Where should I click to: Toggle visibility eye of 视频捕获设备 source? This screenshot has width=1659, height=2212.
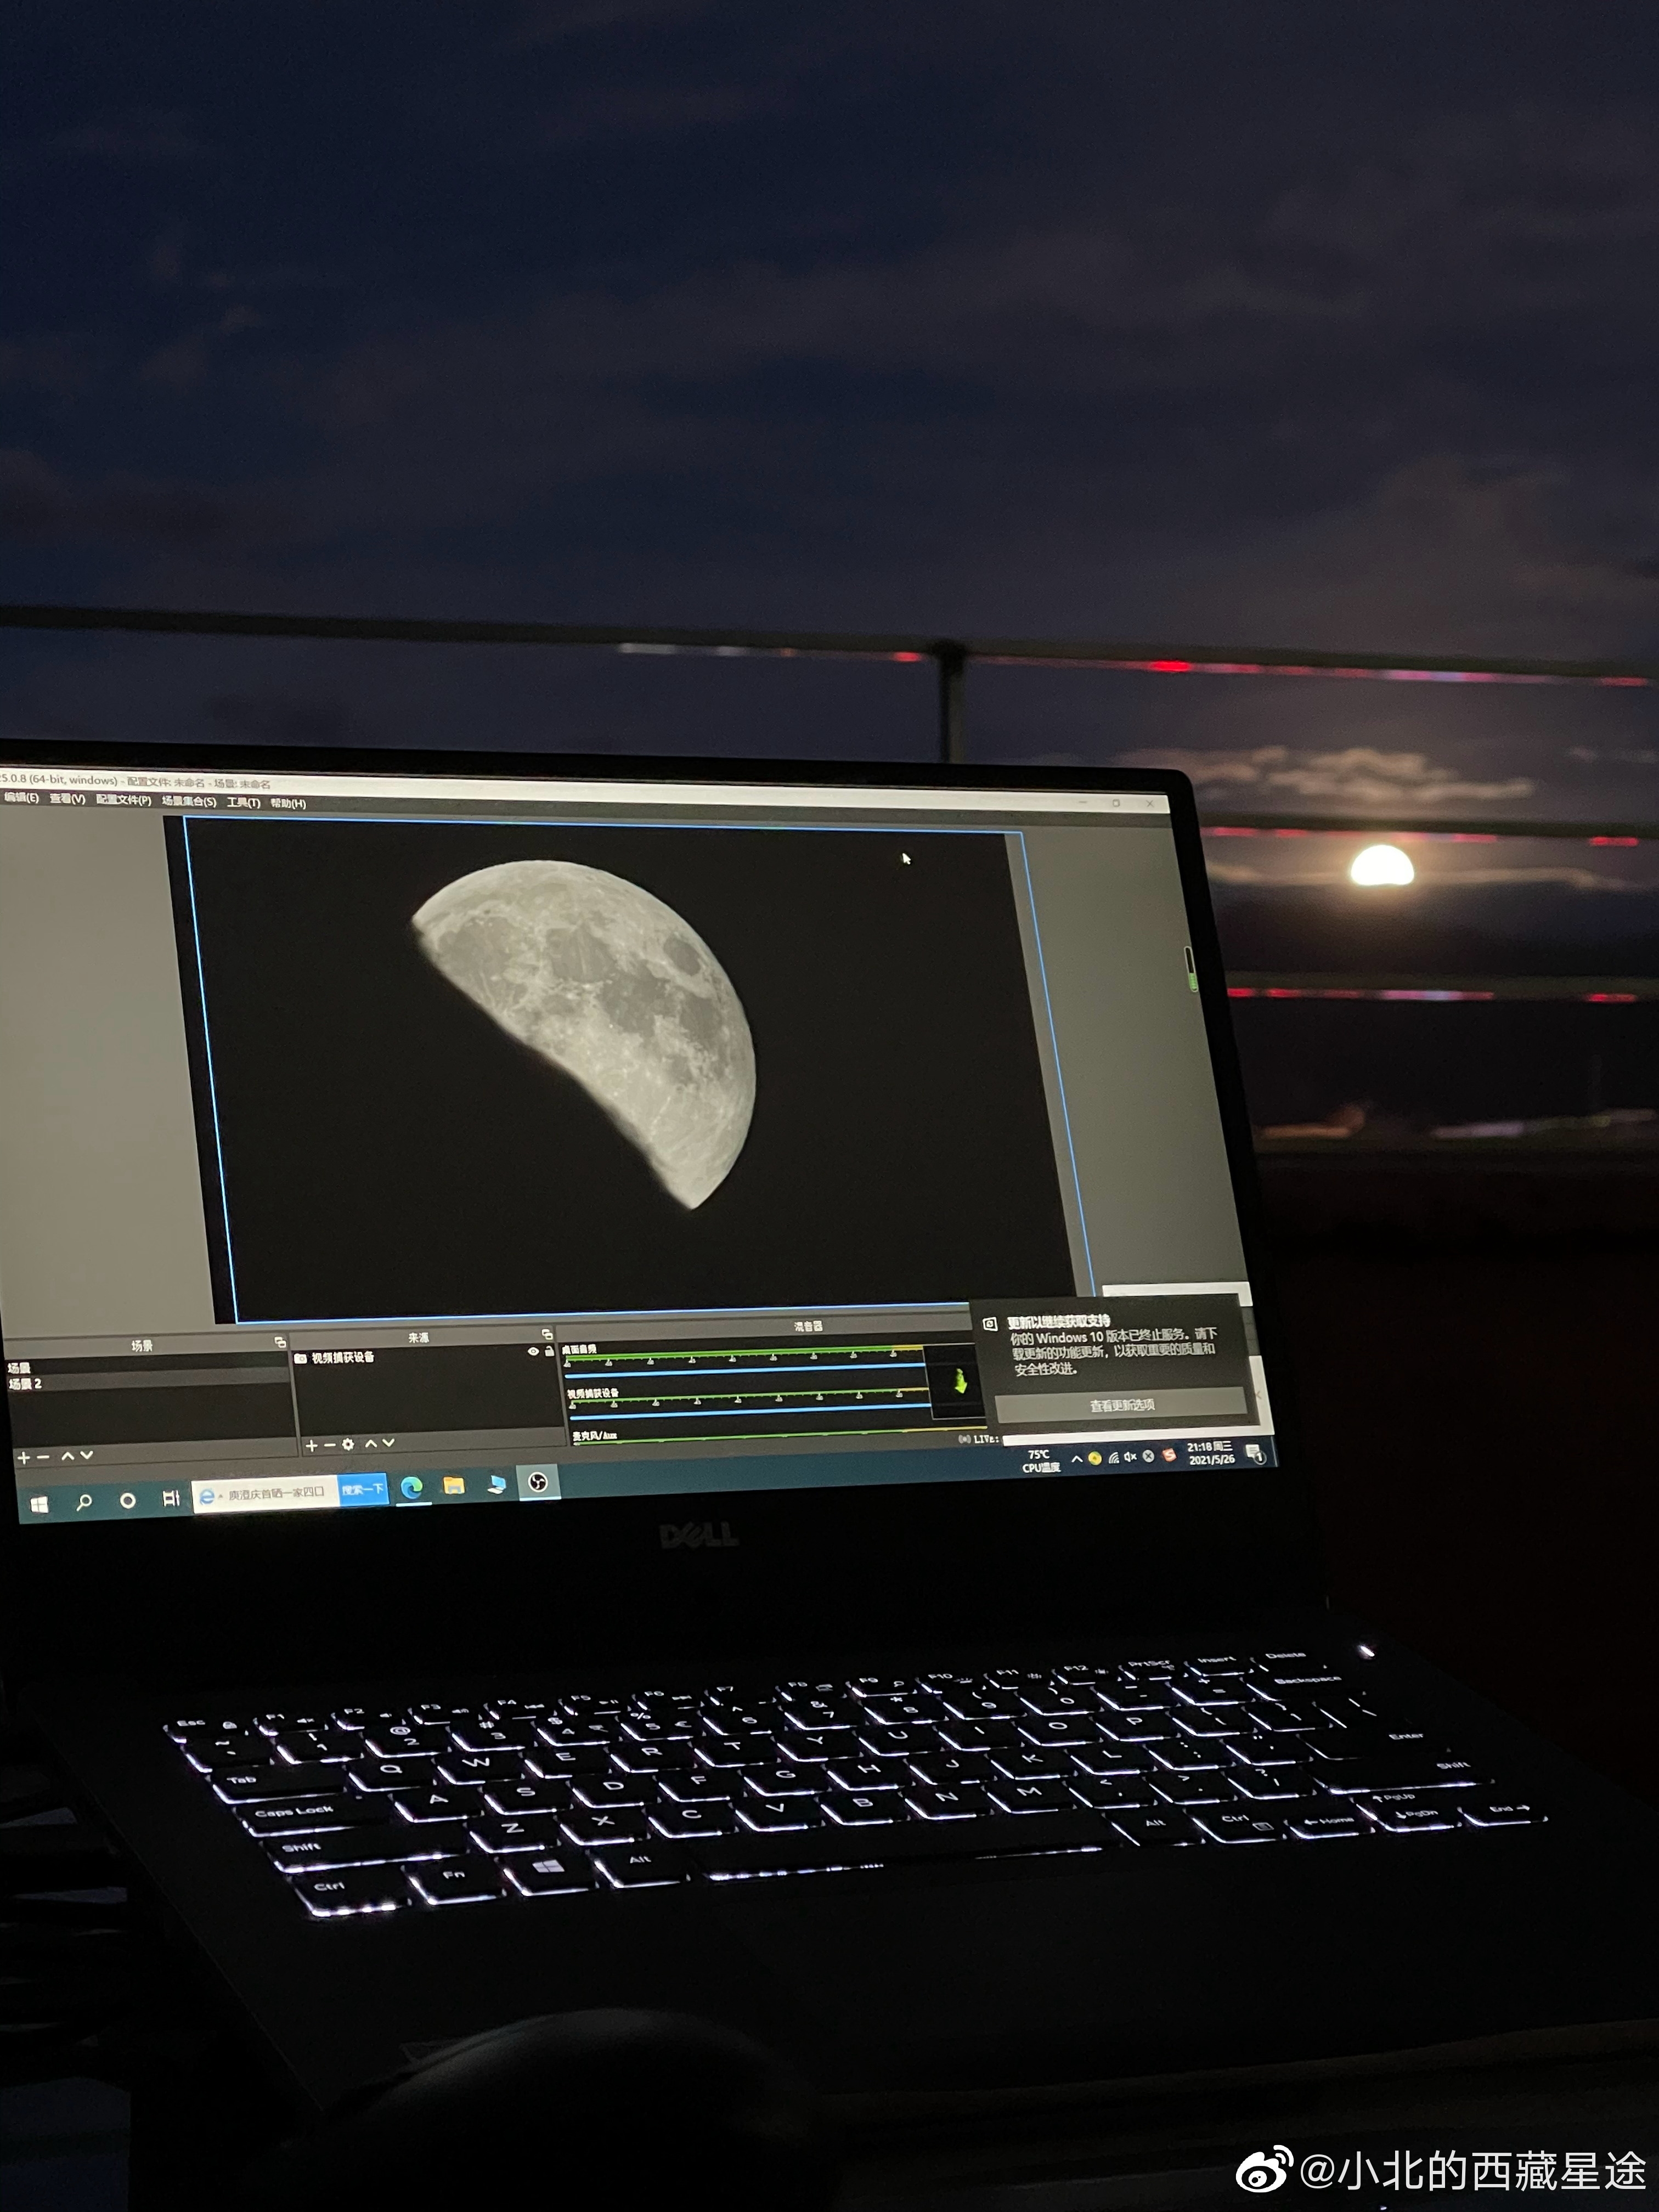(533, 1351)
